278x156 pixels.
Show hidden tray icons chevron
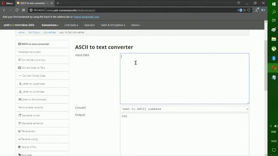tap(271, 126)
